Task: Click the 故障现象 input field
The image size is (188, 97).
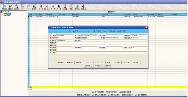Action: pyautogui.click(x=102, y=43)
